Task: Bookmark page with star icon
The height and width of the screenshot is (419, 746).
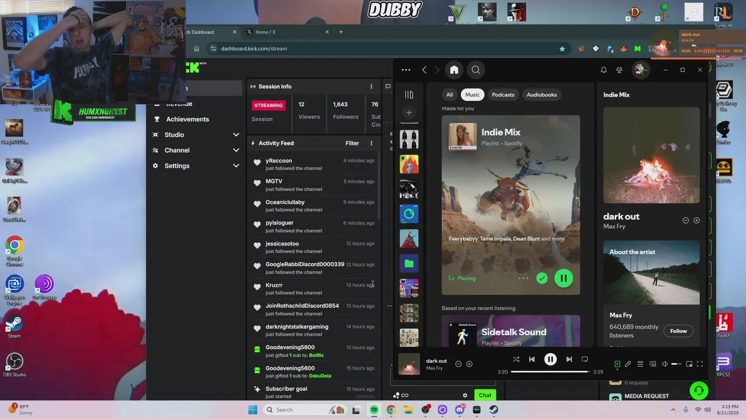Action: 562,49
